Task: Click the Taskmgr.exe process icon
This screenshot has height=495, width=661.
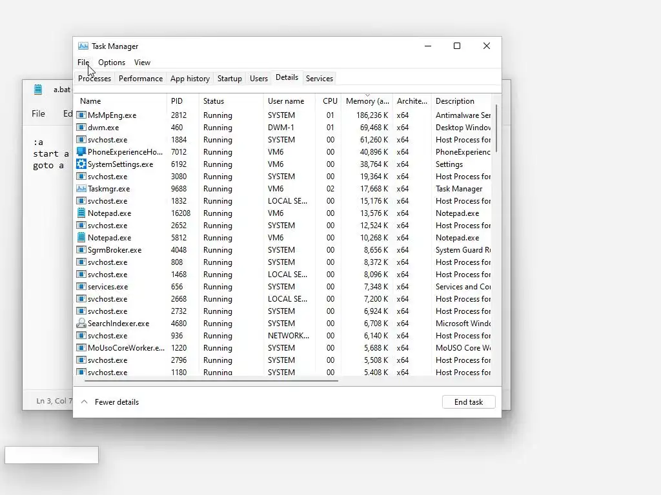Action: tap(81, 189)
